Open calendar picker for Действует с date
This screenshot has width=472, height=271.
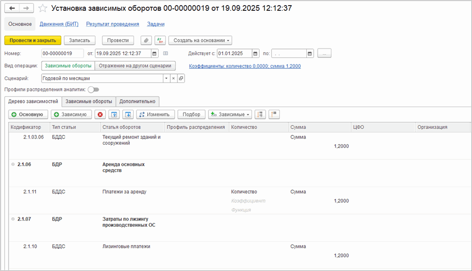[255, 53]
